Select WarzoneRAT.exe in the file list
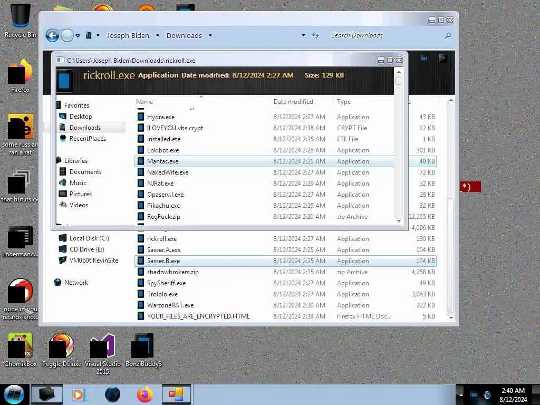Viewport: 540px width, 405px height. 170,305
